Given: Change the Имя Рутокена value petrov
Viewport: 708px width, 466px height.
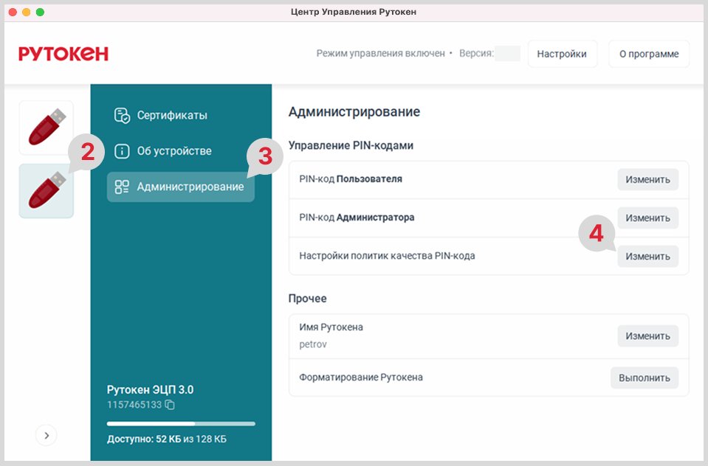Looking at the screenshot, I should click(x=647, y=336).
